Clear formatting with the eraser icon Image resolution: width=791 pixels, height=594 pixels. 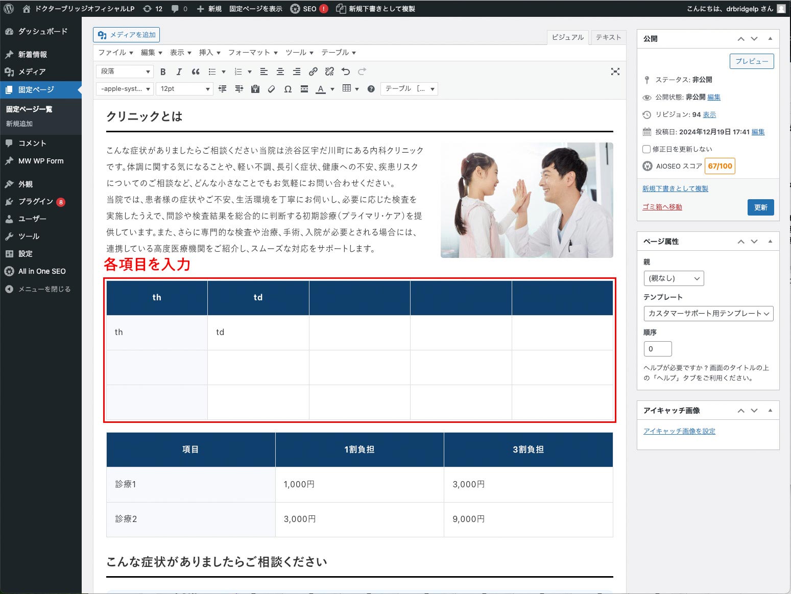(x=272, y=89)
